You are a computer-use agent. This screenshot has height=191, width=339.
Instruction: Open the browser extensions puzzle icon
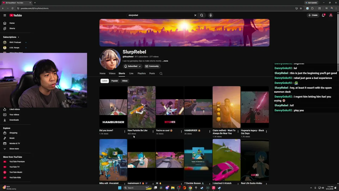click(x=312, y=8)
